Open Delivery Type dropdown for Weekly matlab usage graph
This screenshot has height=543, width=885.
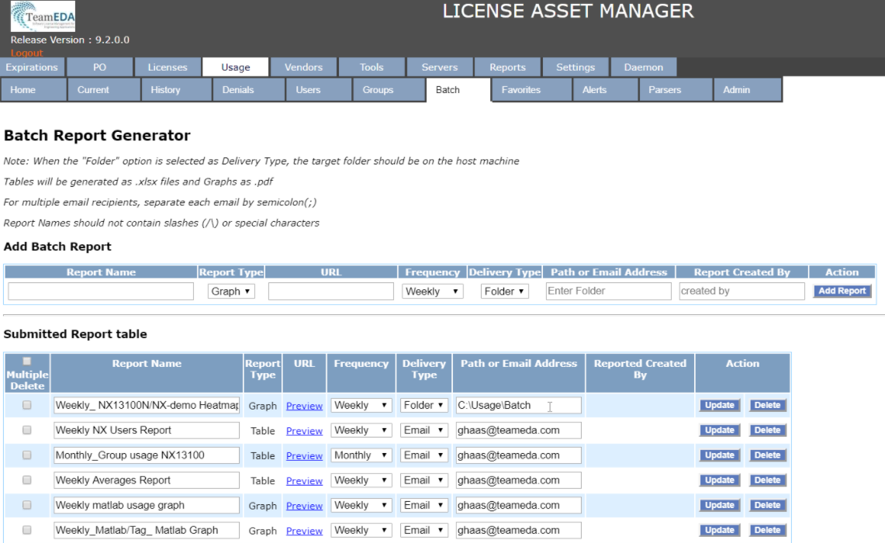click(423, 505)
